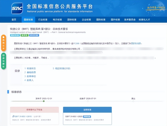The image size is (167, 126).
Task: Jump to 相近标准(计划) in contents
Action: point(63,69)
